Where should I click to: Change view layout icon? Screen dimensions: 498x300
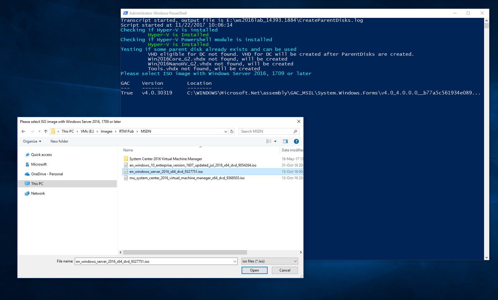[269, 141]
